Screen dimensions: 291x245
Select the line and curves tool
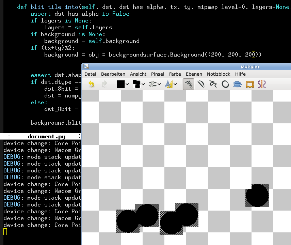coord(201,84)
